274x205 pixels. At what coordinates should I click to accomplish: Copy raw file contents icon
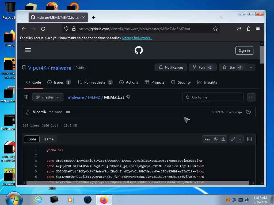(x=216, y=139)
